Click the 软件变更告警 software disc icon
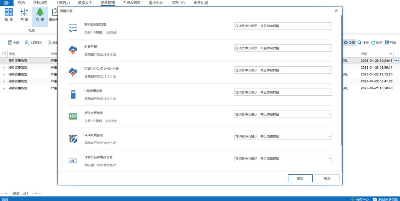This screenshot has height=201, width=400. (x=73, y=139)
